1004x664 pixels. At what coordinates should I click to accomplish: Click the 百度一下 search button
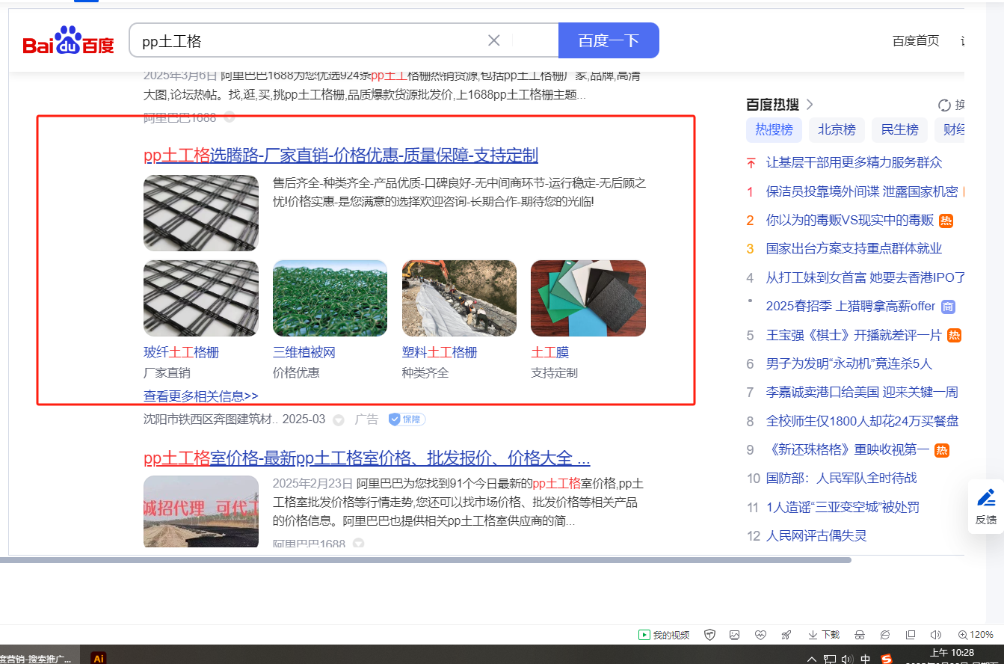(x=609, y=40)
